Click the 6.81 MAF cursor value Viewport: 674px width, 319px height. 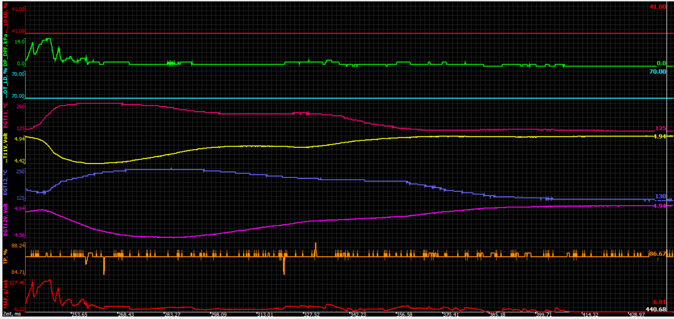[660, 302]
